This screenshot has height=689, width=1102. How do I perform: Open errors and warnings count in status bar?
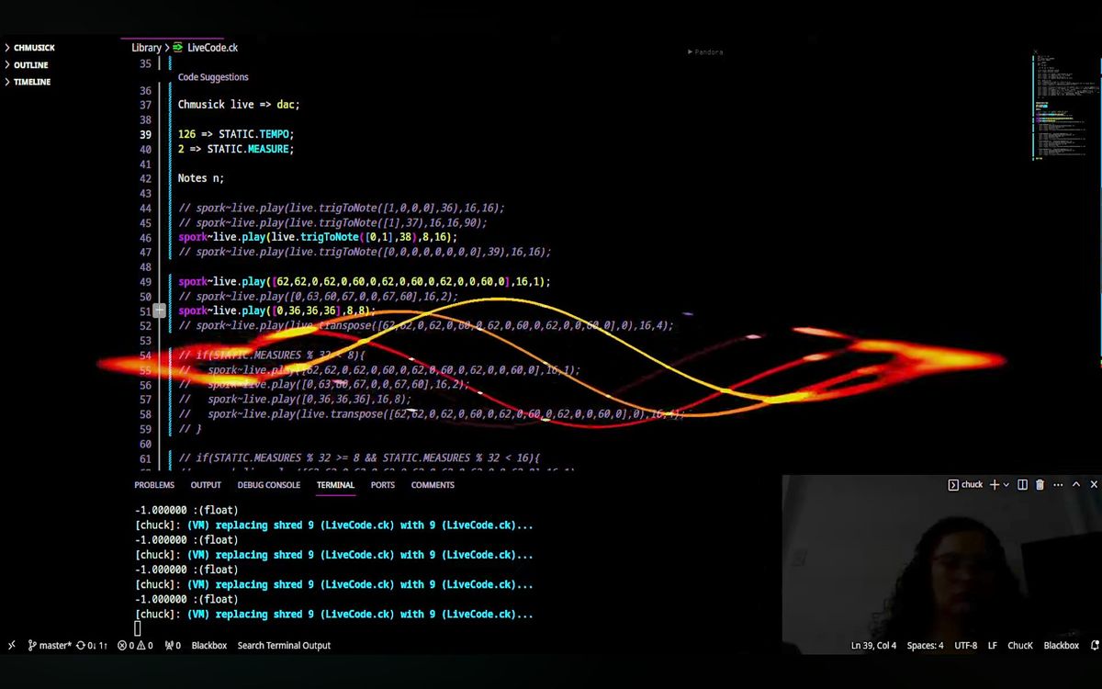tap(135, 645)
